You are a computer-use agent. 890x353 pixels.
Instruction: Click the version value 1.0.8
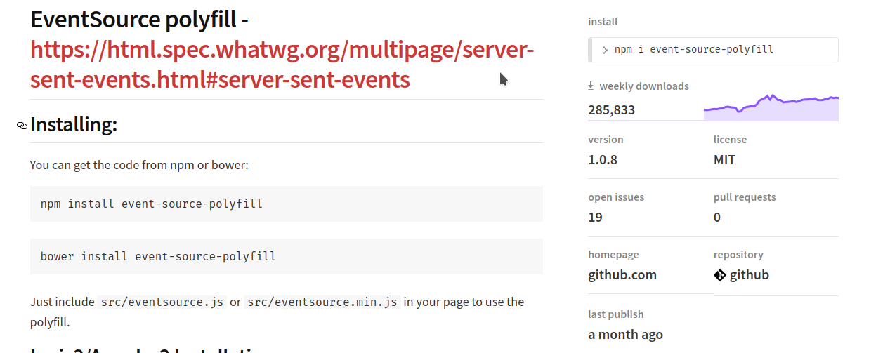603,159
